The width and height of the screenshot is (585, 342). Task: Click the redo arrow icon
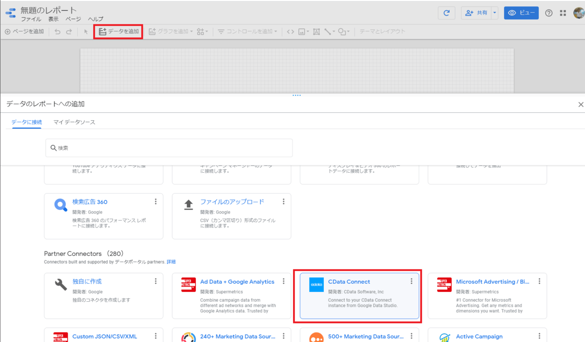pyautogui.click(x=69, y=32)
